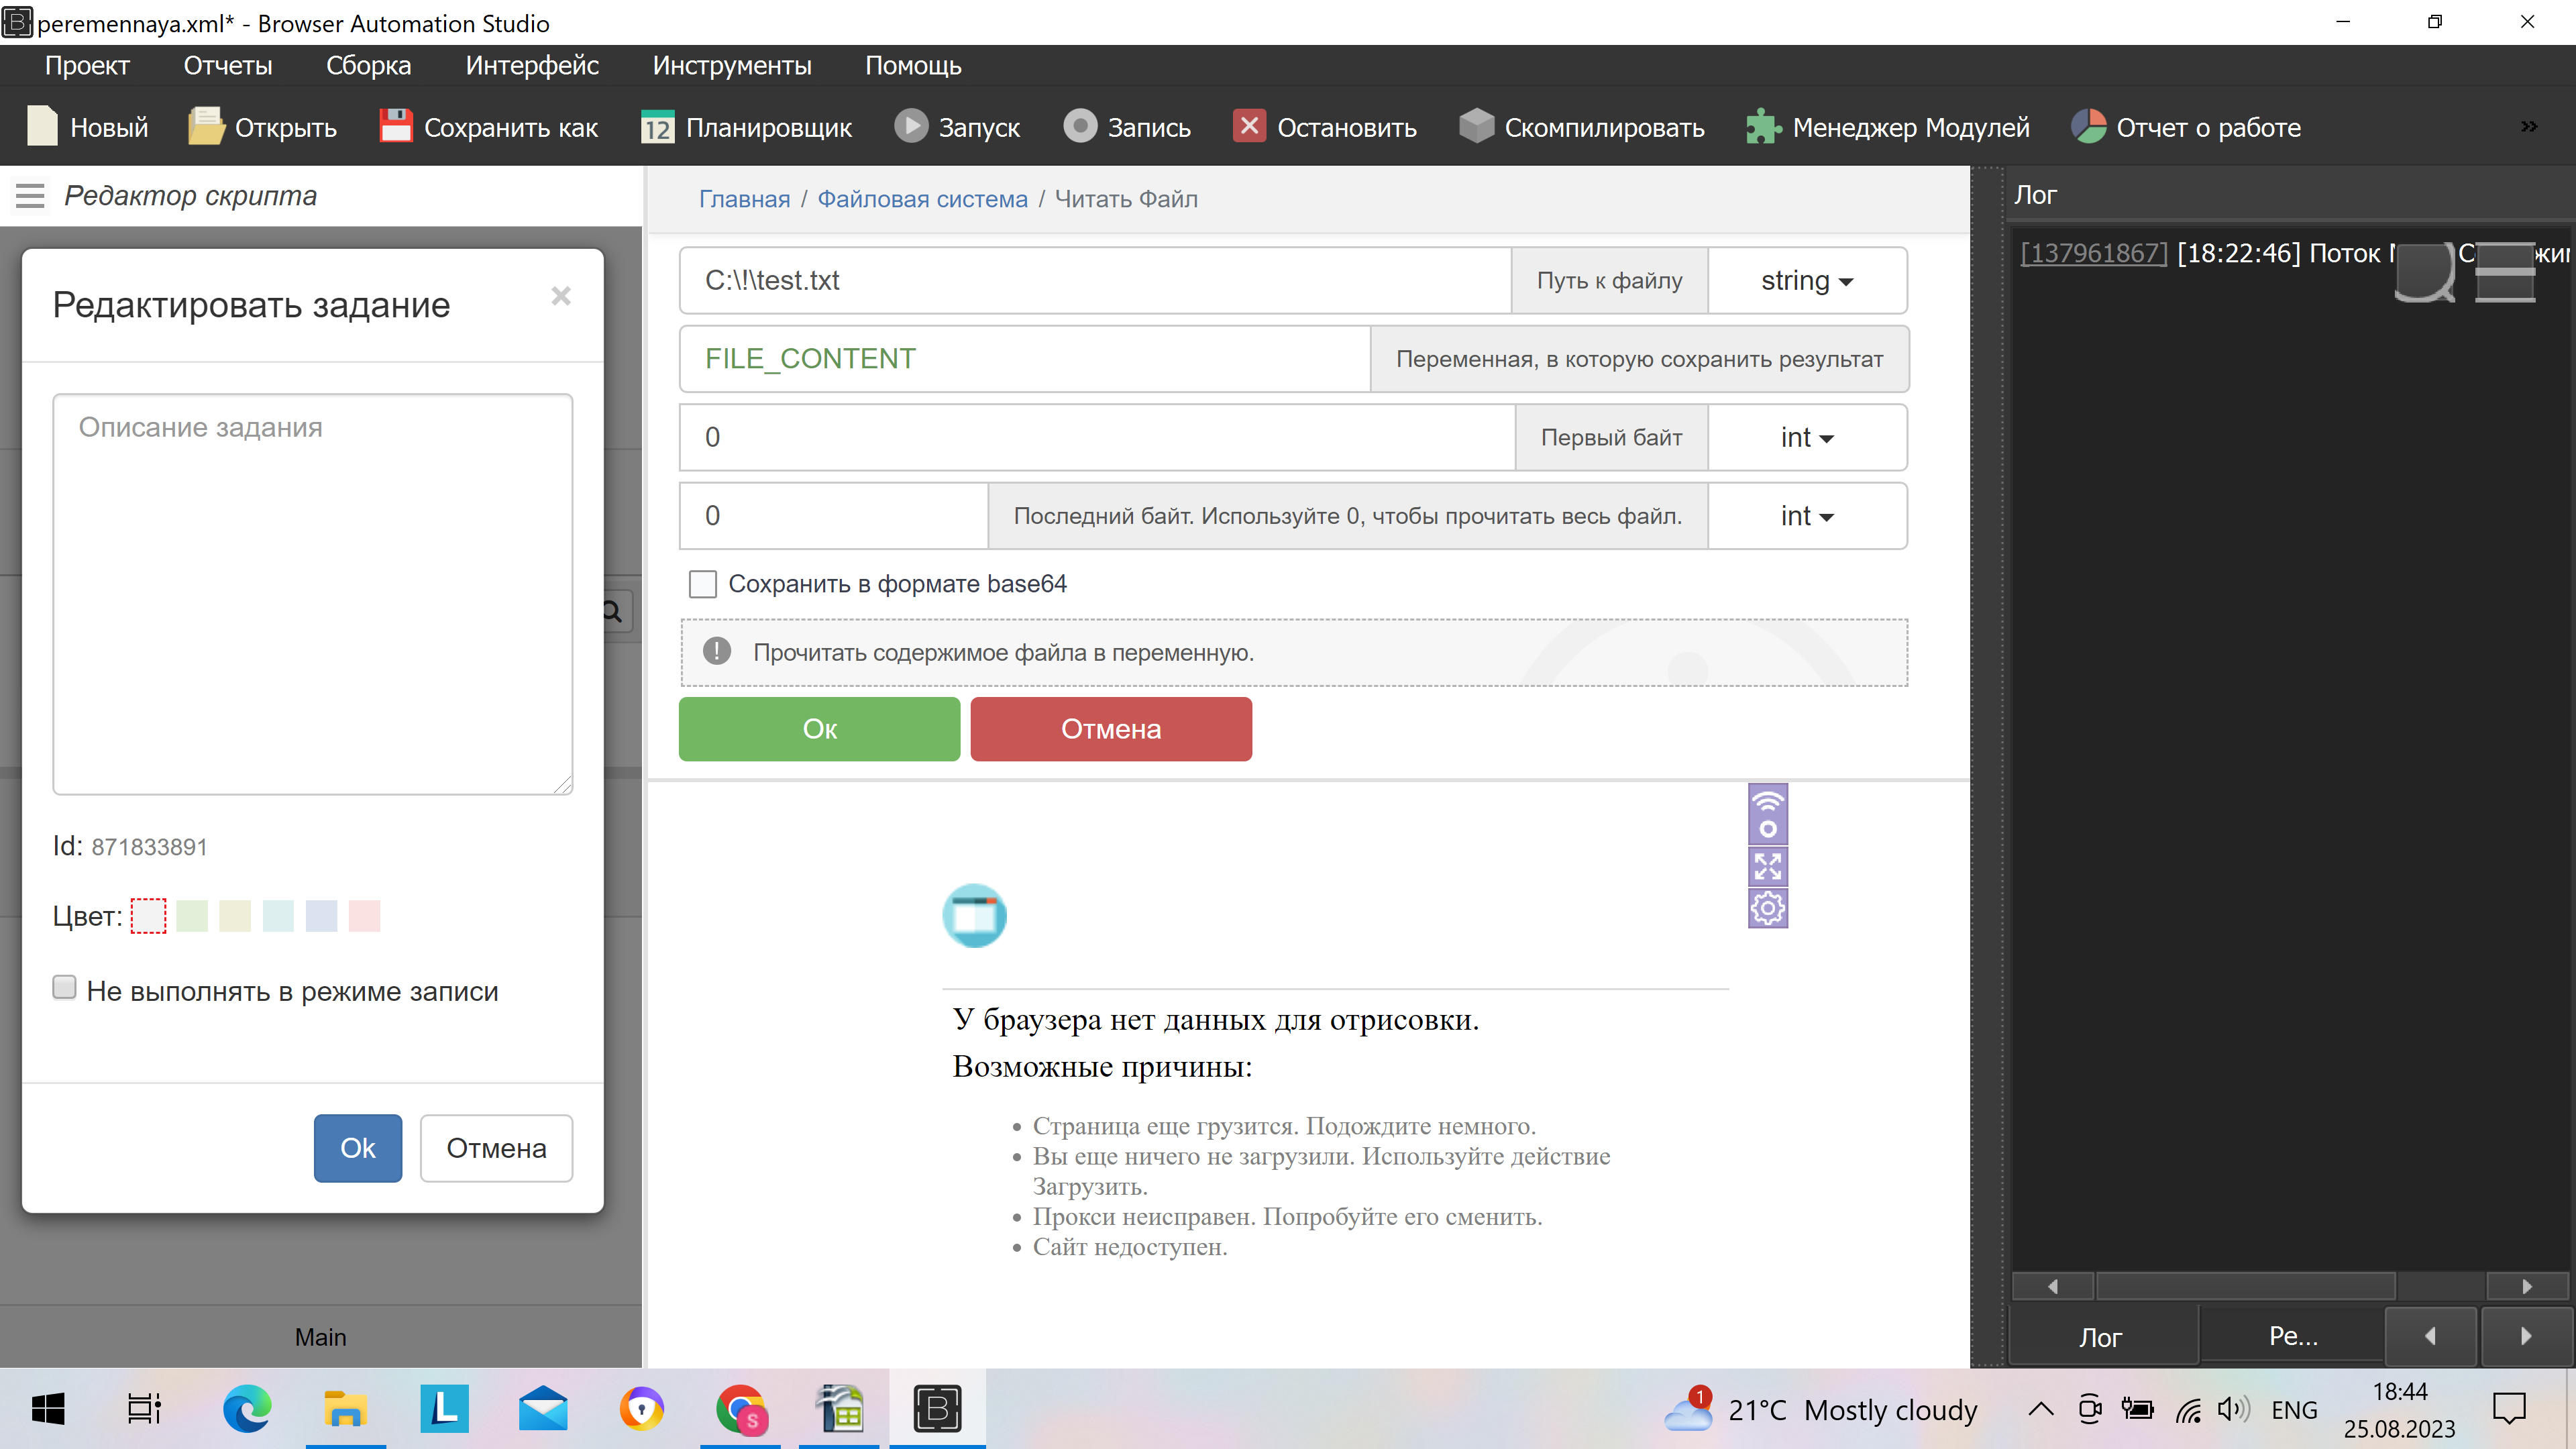
Task: Click the green Ок button
Action: [x=819, y=729]
